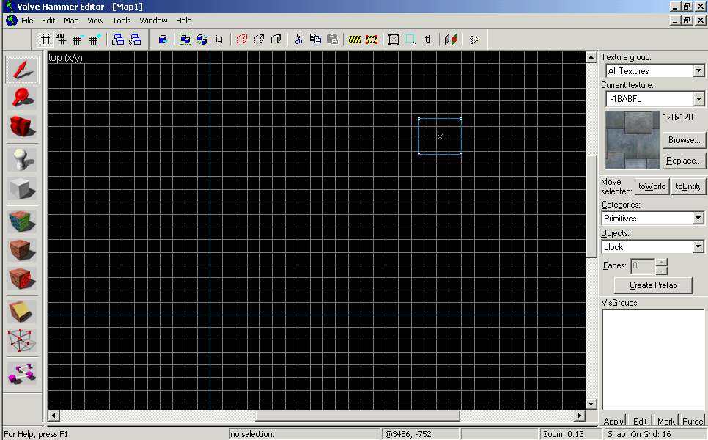Open the View menu
The height and width of the screenshot is (440, 708).
pyautogui.click(x=95, y=21)
